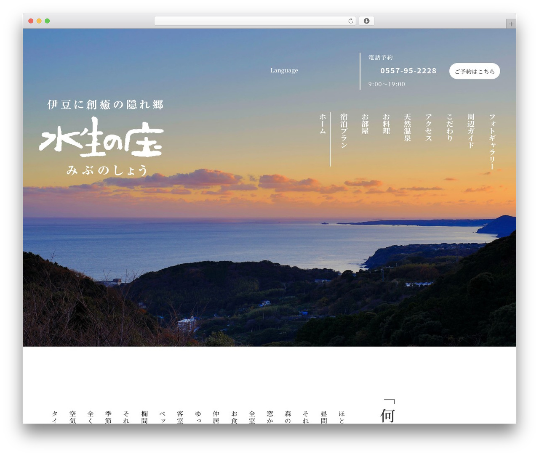Open お部屋 menu item
The image size is (539, 456).
365,124
